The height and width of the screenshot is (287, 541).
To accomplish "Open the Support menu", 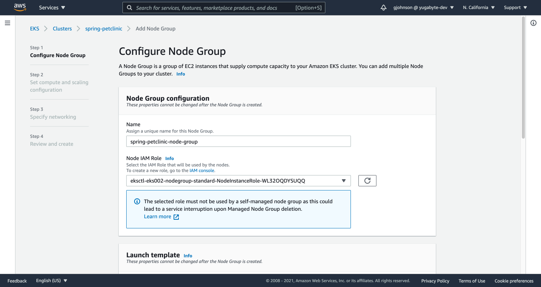I will [x=514, y=7].
